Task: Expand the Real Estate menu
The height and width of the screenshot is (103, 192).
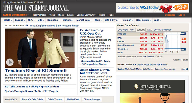Action: coord(143,20)
